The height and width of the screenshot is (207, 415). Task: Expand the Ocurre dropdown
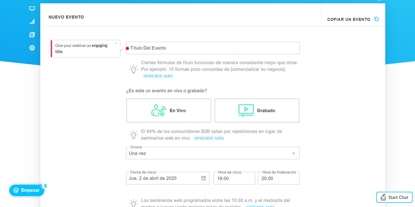tap(213, 153)
